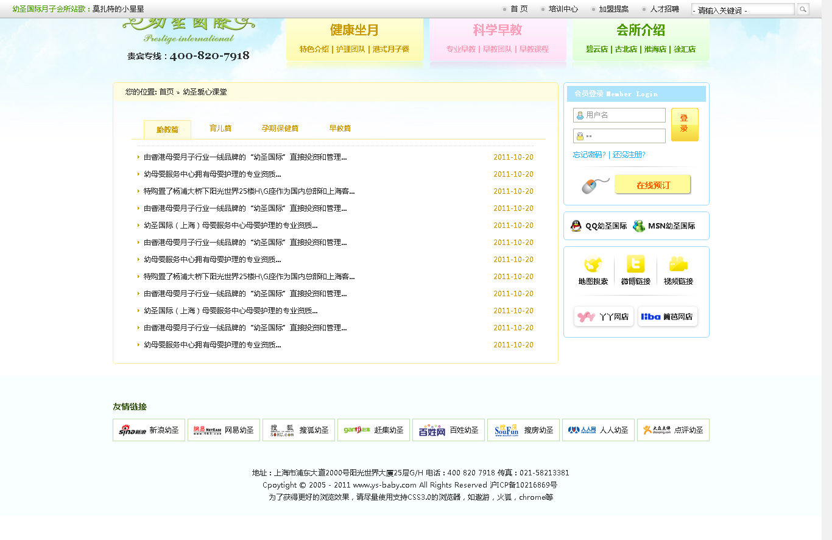Click the 登录 login button
Screen dimensions: 832x540
point(684,124)
